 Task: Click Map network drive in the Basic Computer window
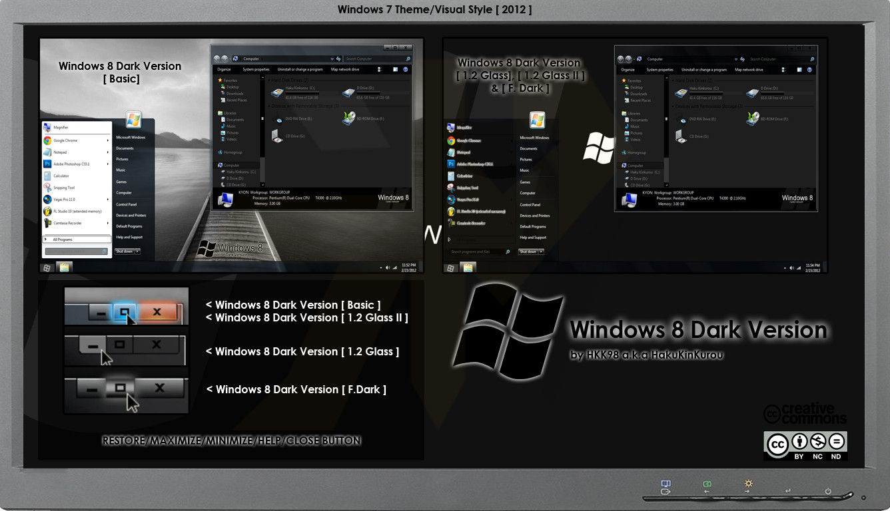coord(344,69)
